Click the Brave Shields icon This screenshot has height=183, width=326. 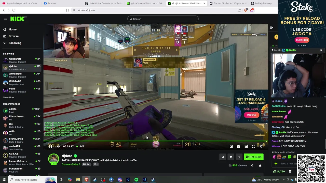(x=246, y=10)
